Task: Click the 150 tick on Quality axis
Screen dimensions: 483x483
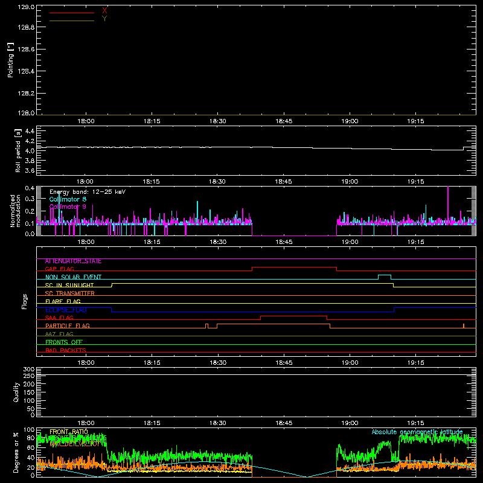Action: pos(28,392)
